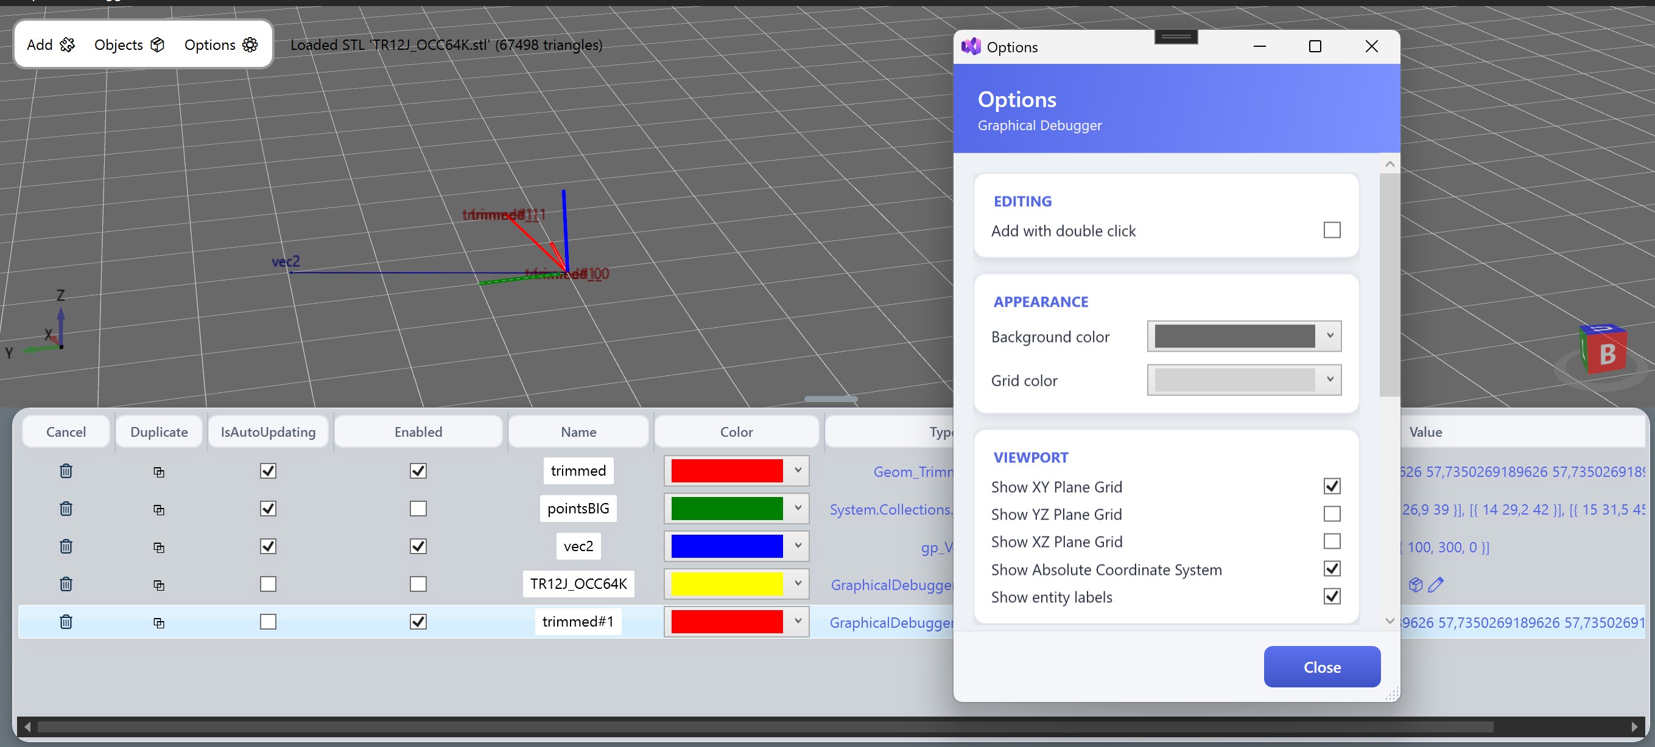Click the pencil edit icon in TR12J_OCC64K row
This screenshot has height=747, width=1655.
click(1436, 585)
